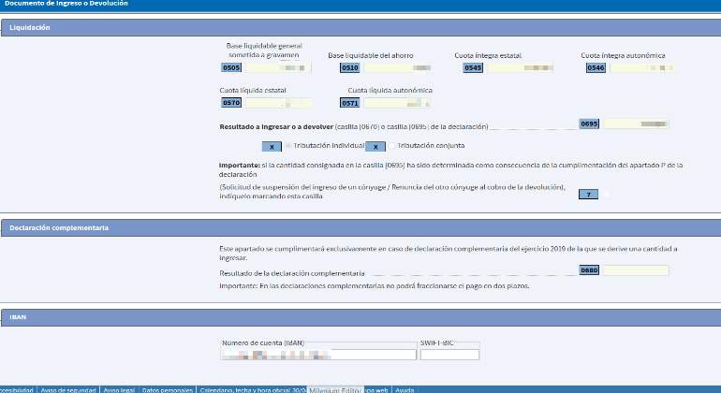721x393 pixels.
Task: Click the SWIFT-BIC input field
Action: pos(449,355)
